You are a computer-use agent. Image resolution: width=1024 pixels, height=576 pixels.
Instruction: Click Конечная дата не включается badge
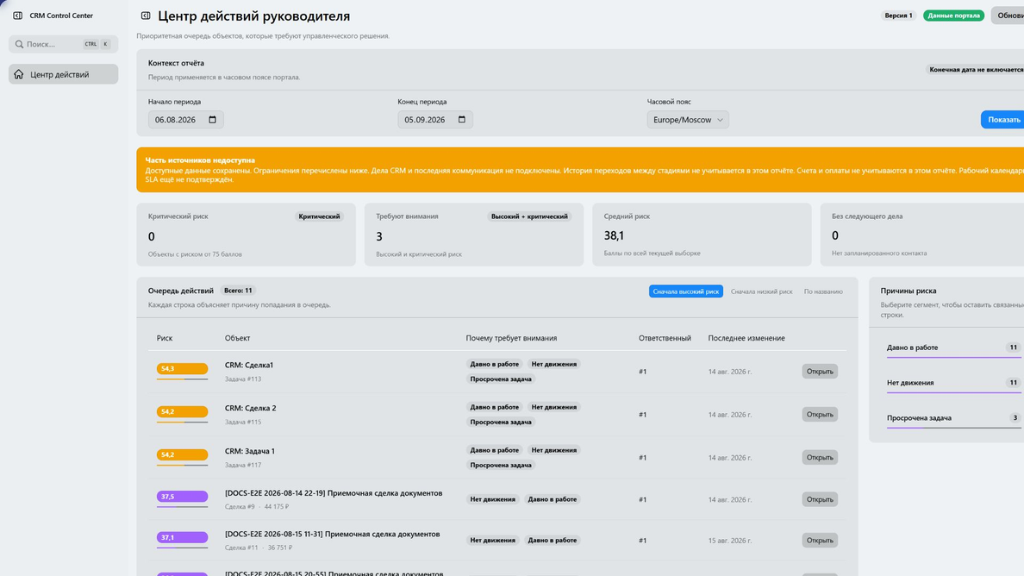[975, 70]
